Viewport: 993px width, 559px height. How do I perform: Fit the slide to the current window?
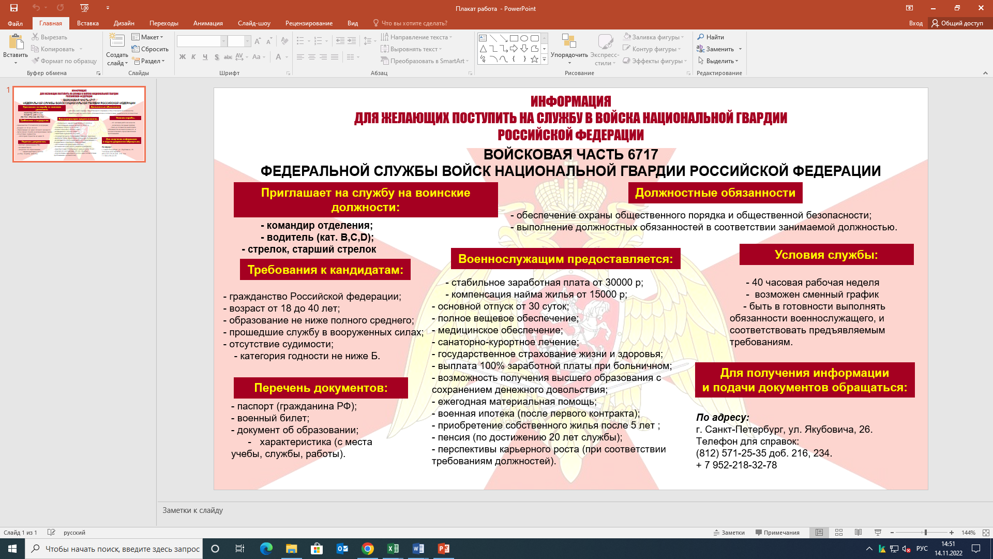click(986, 532)
